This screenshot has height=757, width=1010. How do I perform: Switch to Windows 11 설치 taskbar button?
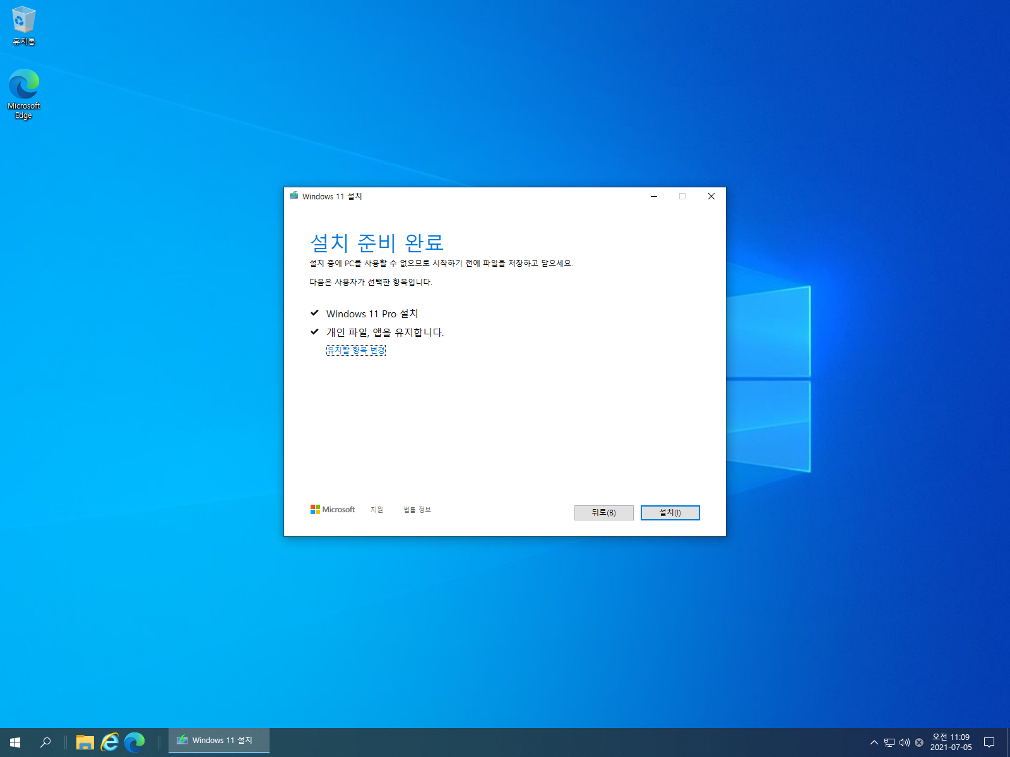[219, 741]
